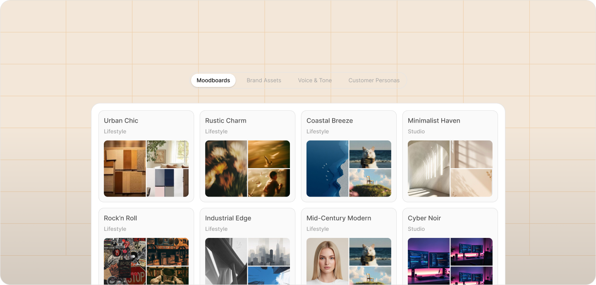Switch to the Moodboards tab

coord(213,81)
